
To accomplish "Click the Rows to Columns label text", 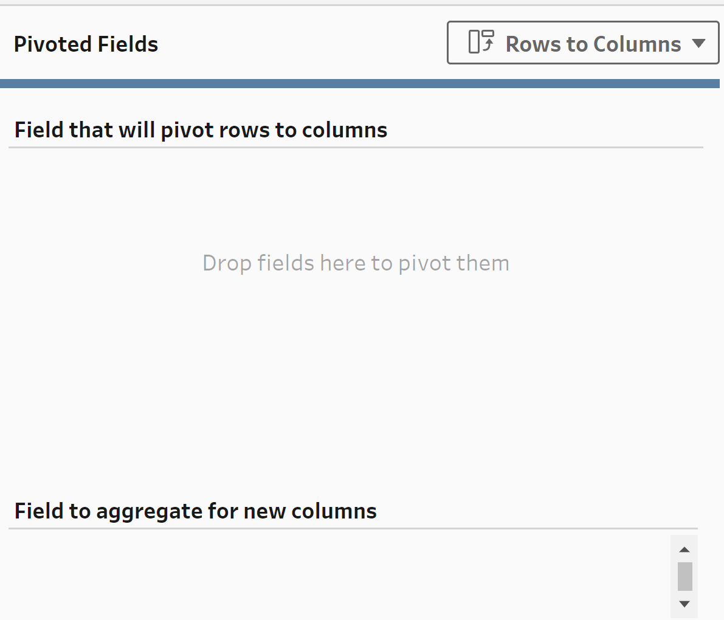I will pyautogui.click(x=593, y=44).
